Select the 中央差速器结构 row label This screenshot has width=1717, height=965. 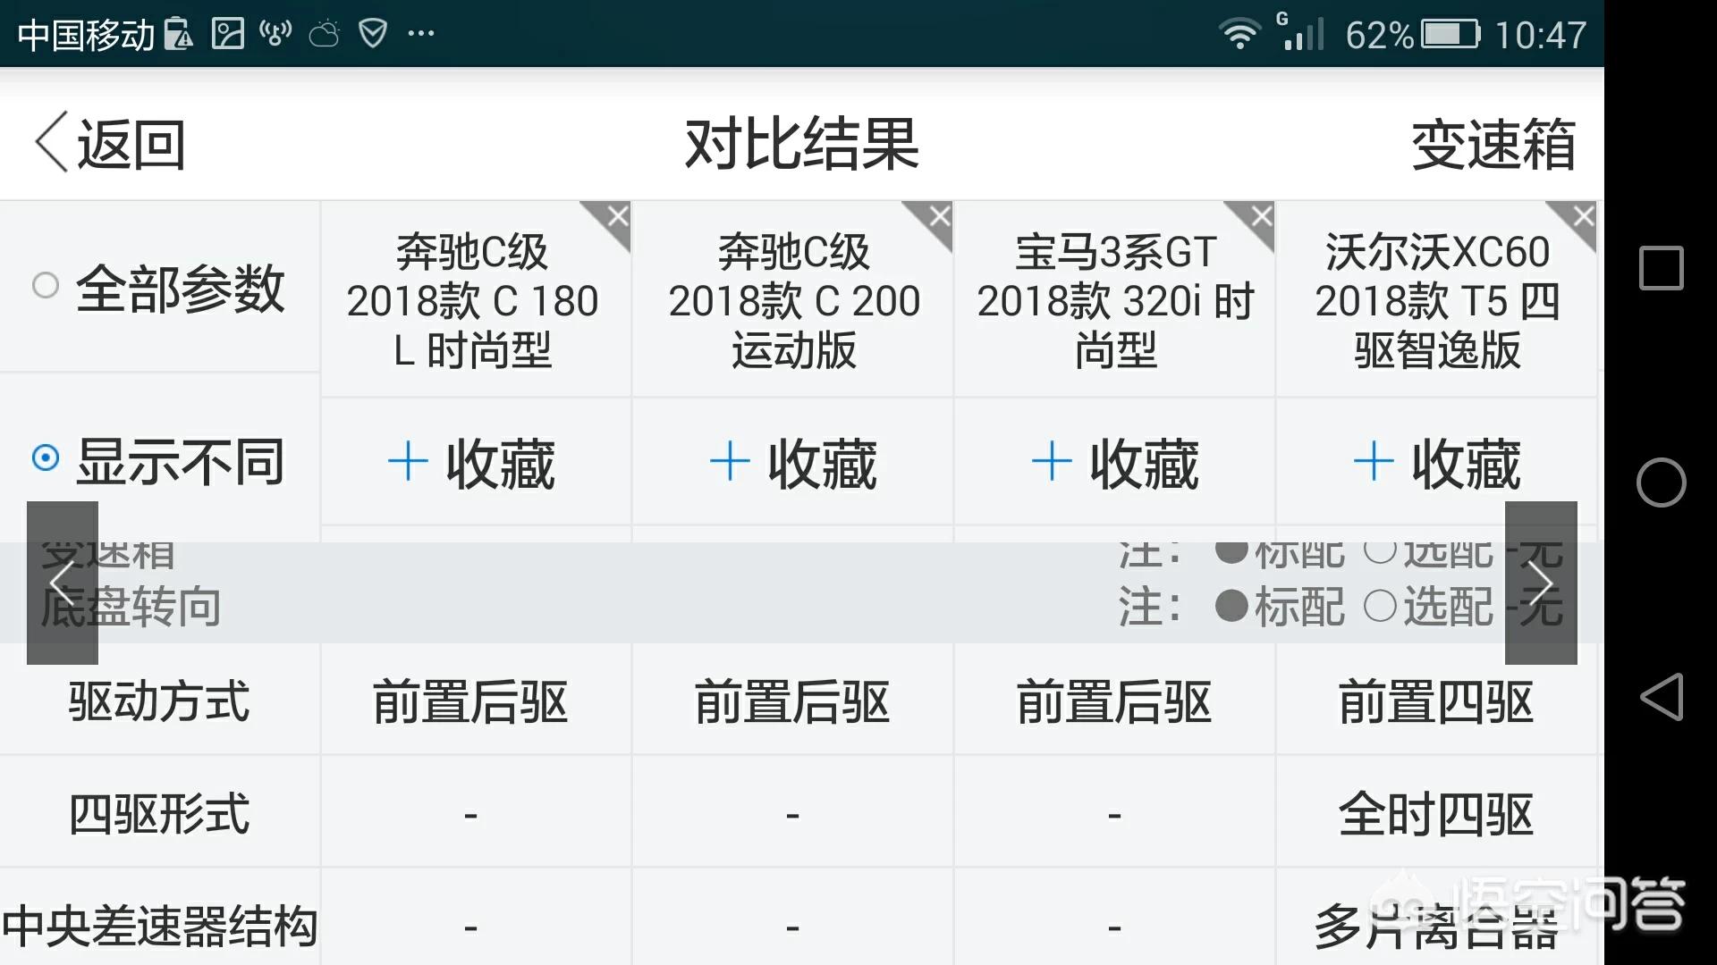[x=159, y=926]
